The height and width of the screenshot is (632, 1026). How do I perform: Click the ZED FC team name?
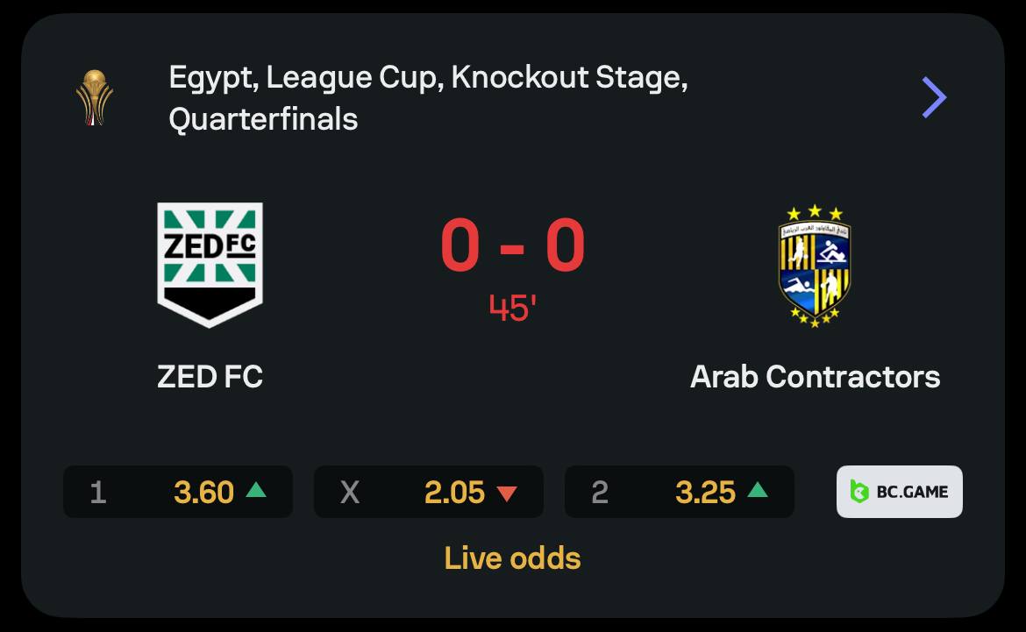click(x=210, y=377)
